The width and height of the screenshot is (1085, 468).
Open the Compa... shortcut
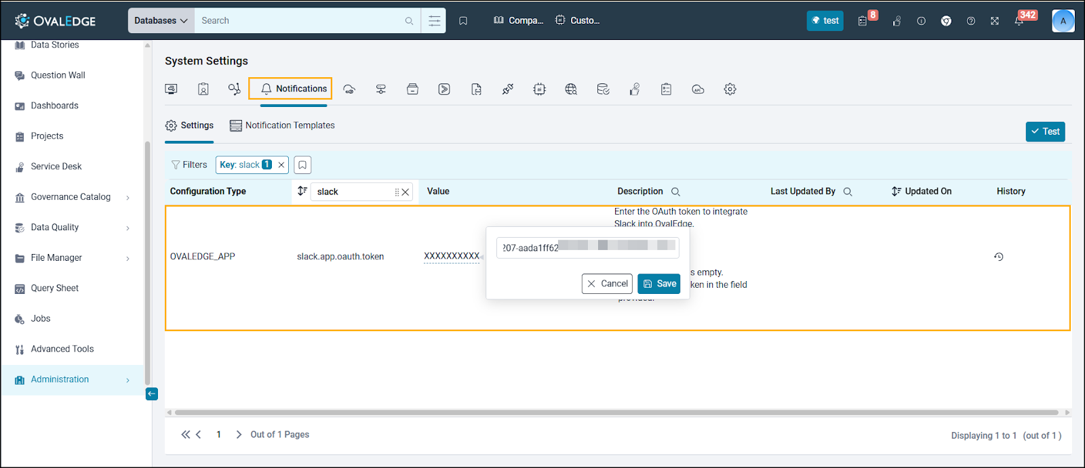coord(518,20)
